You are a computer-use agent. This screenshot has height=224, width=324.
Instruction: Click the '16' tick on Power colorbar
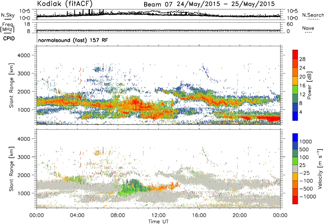(x=302, y=86)
